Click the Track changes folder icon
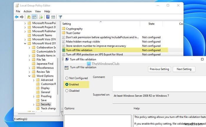The width and height of the screenshot is (206, 127). tap(38, 108)
